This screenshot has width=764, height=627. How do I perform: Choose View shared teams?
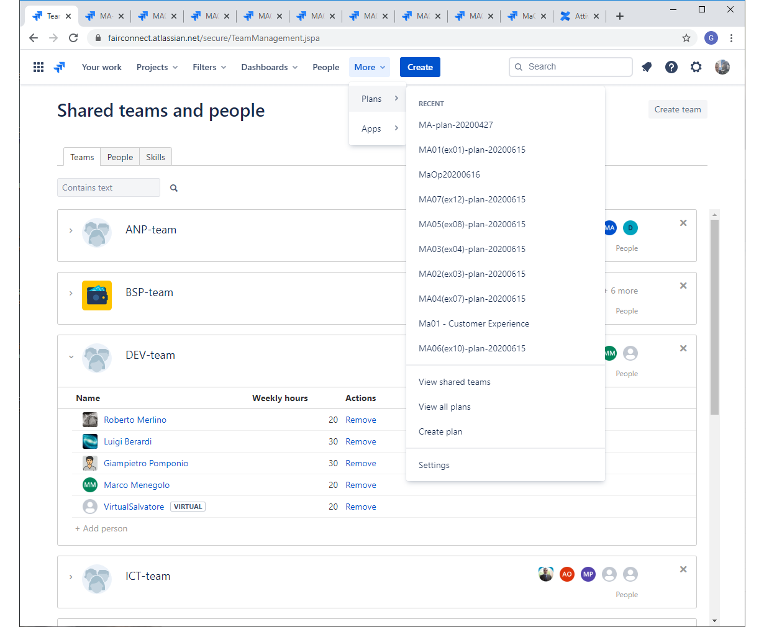[x=455, y=382]
